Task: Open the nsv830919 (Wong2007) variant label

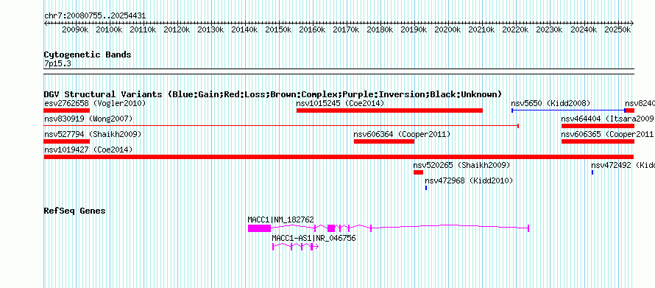Action: pyautogui.click(x=88, y=119)
